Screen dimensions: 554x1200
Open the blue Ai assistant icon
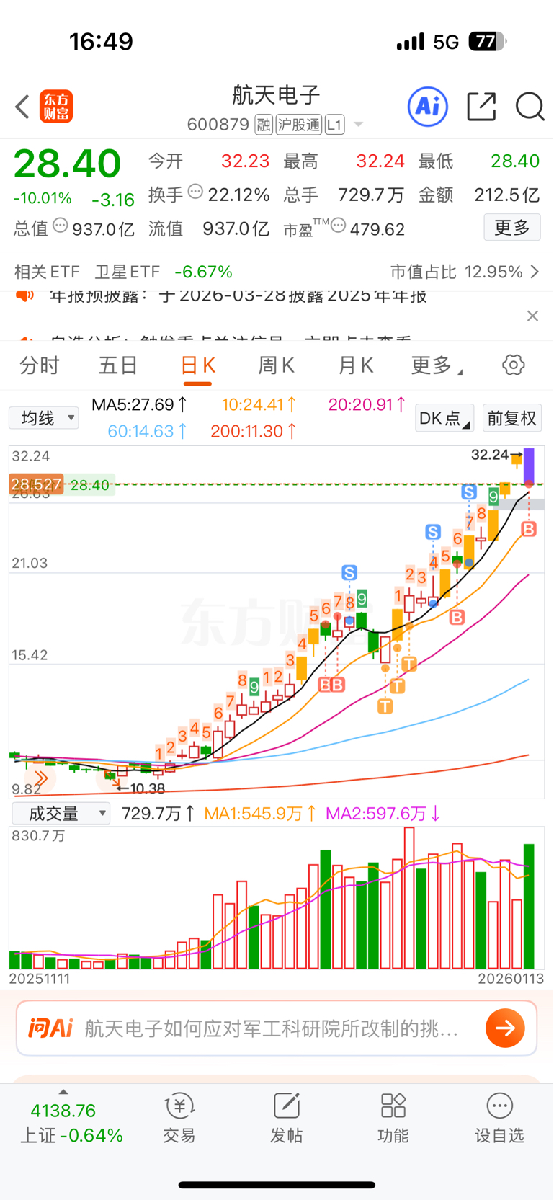(428, 107)
